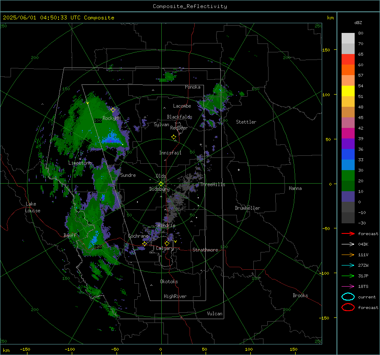Click the Lacombe city label
Image resolution: width=380 pixels, height=355 pixels.
[x=182, y=106]
